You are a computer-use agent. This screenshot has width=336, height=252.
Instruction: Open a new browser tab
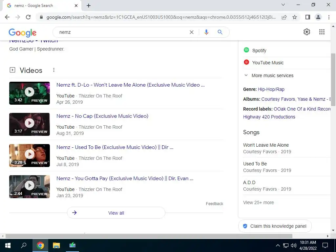pyautogui.click(x=89, y=6)
